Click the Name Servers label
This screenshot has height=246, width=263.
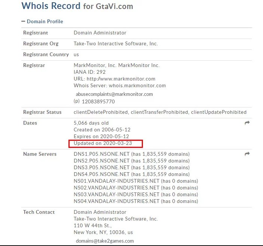click(x=40, y=154)
